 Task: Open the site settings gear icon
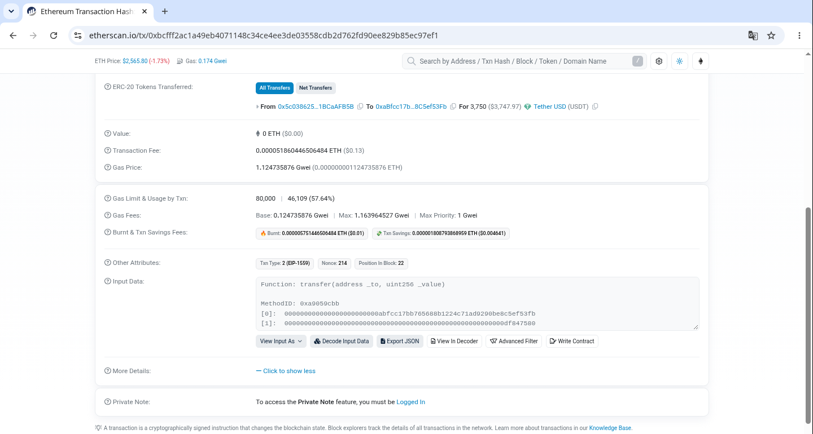coord(659,61)
